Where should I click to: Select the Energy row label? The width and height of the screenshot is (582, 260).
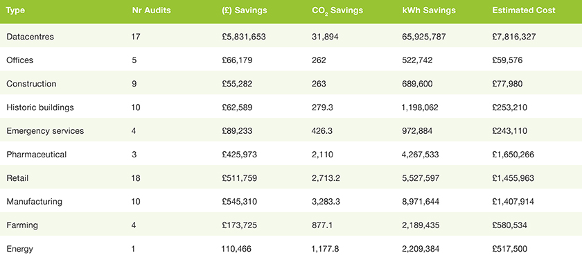19,249
